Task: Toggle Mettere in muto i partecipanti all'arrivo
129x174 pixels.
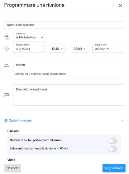Action: pyautogui.click(x=112, y=141)
